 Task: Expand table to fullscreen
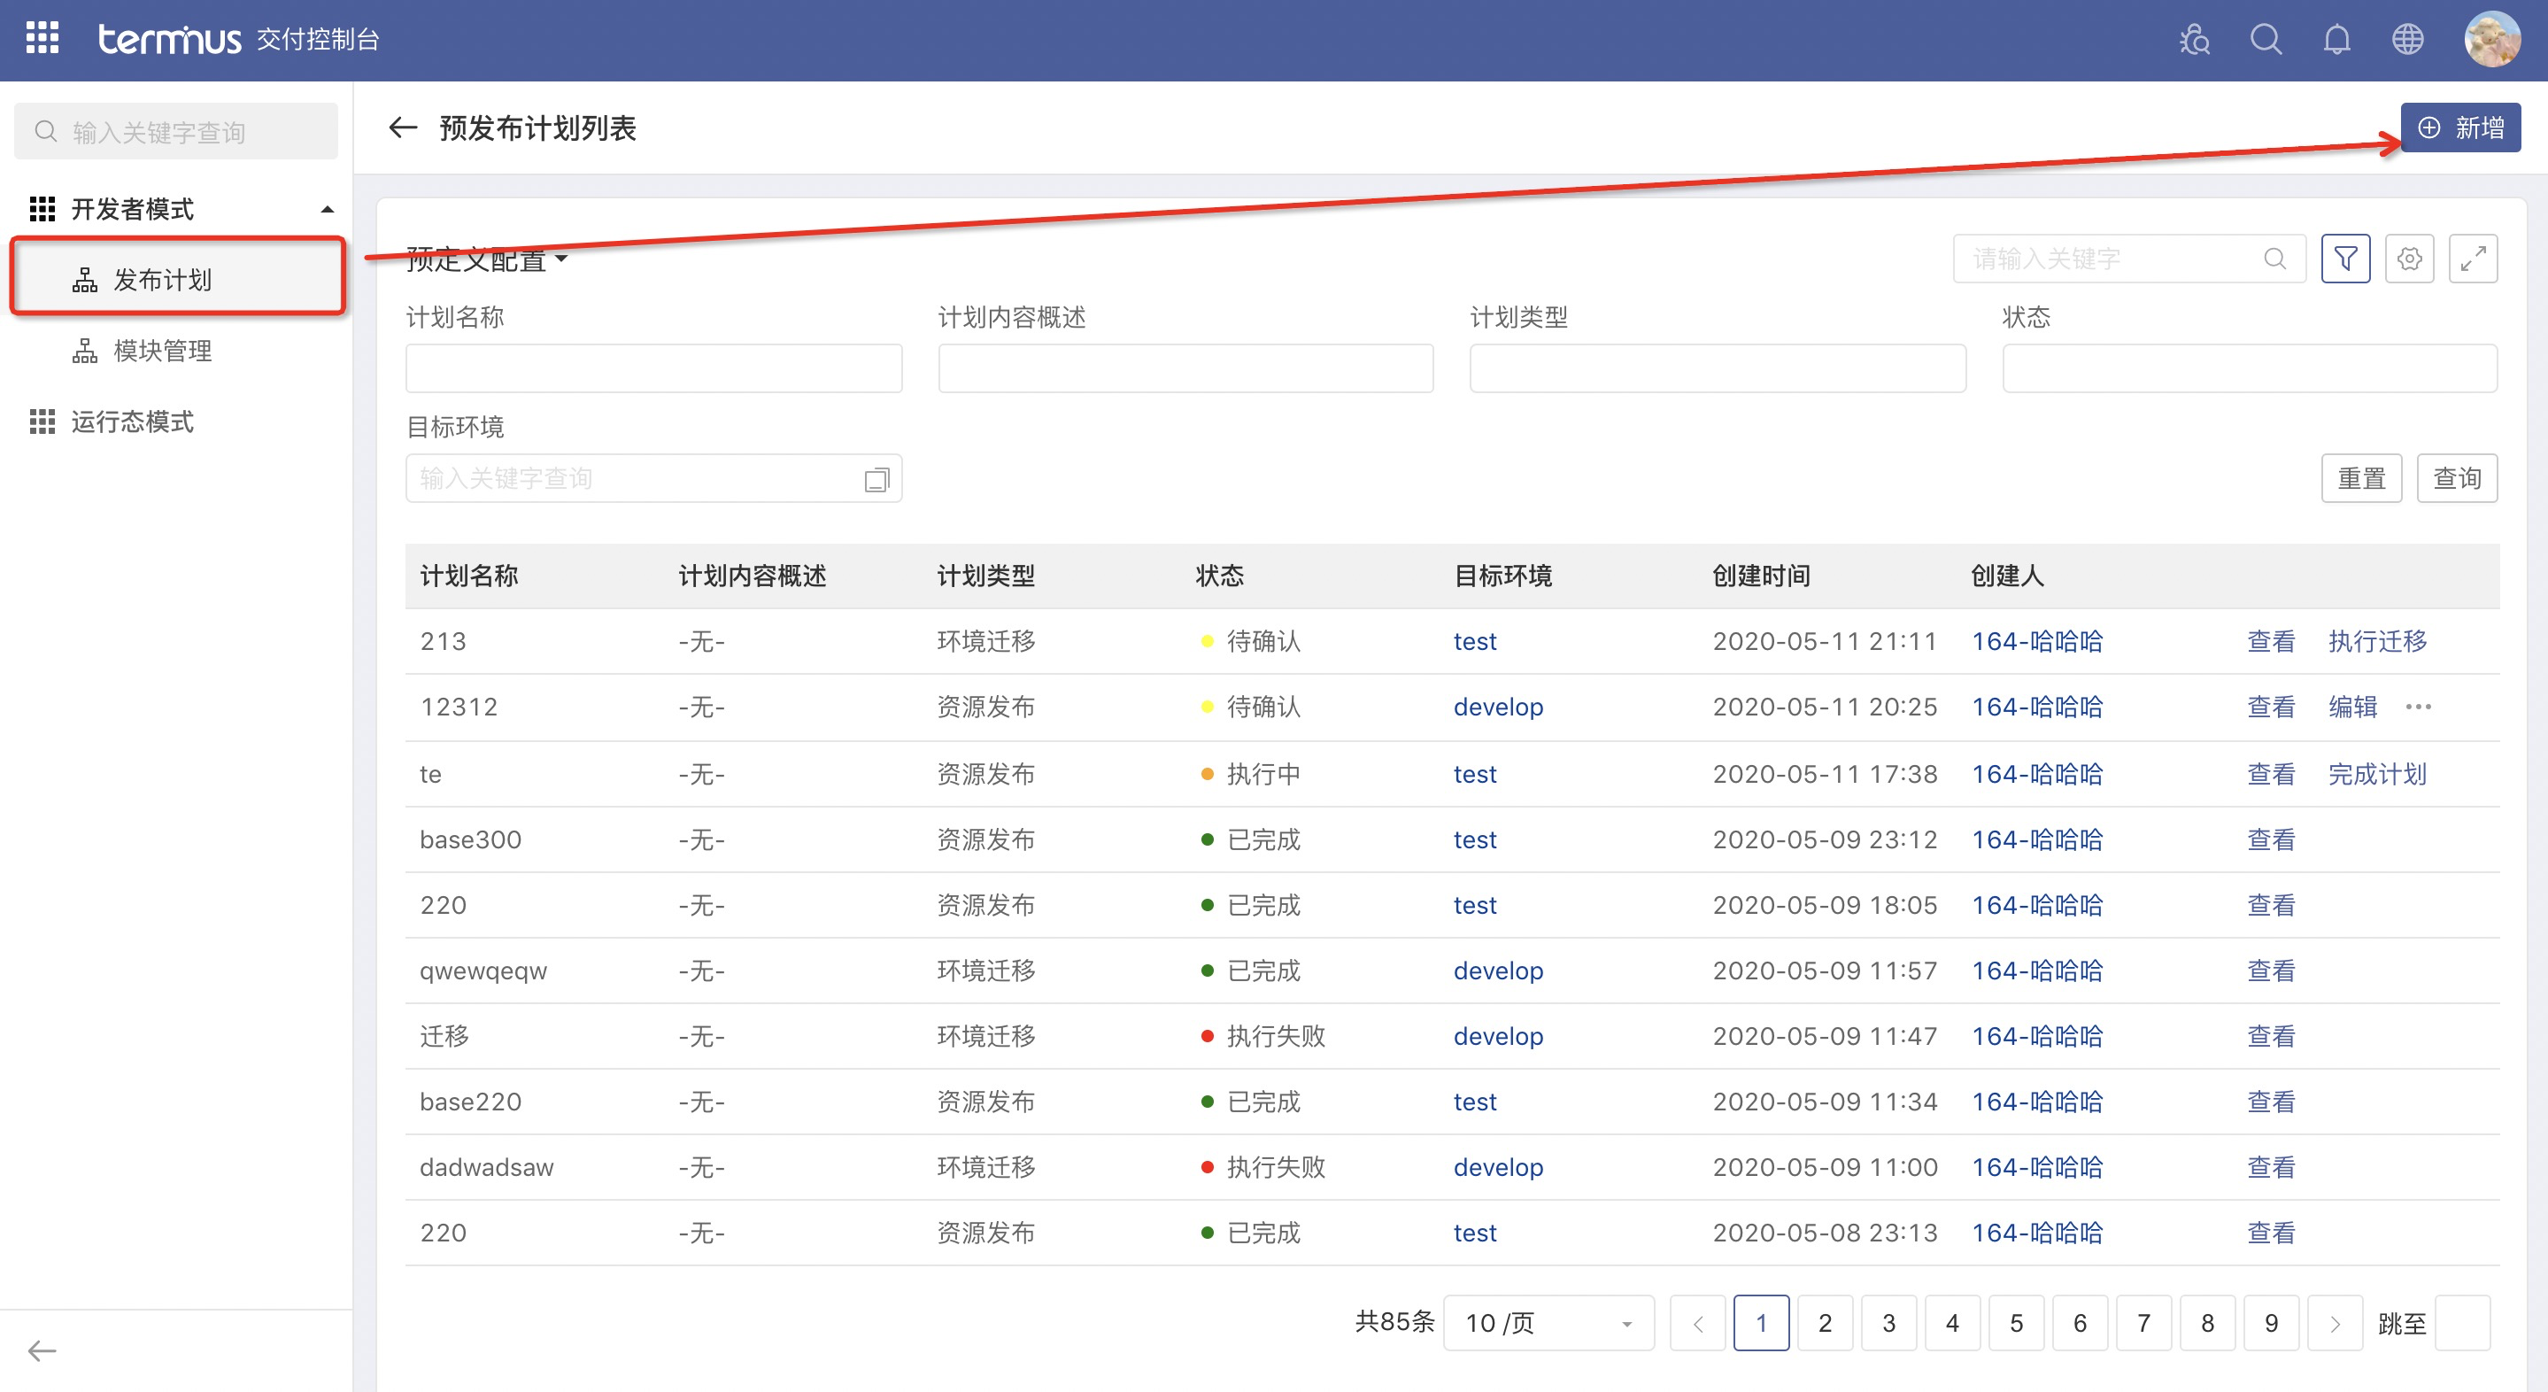(2473, 259)
